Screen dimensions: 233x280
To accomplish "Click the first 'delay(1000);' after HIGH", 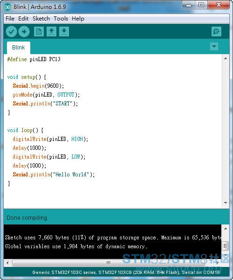I will (x=29, y=148).
